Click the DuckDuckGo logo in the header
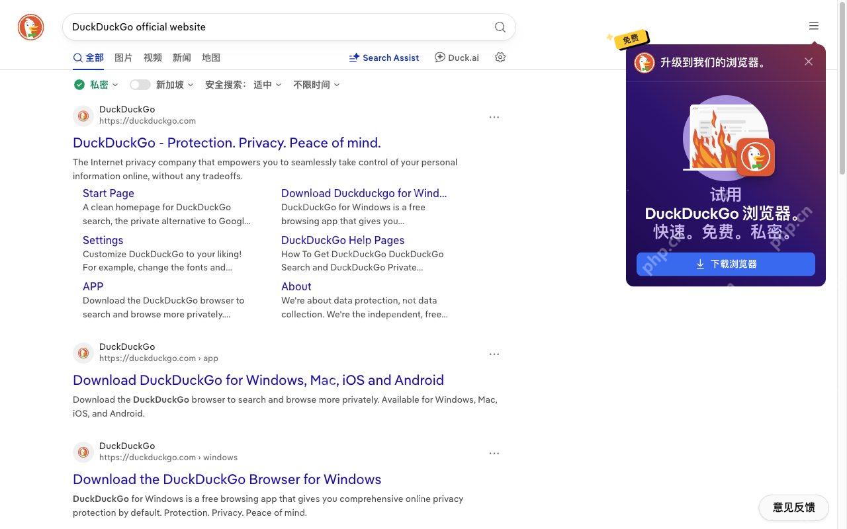The image size is (847, 529). coord(30,27)
